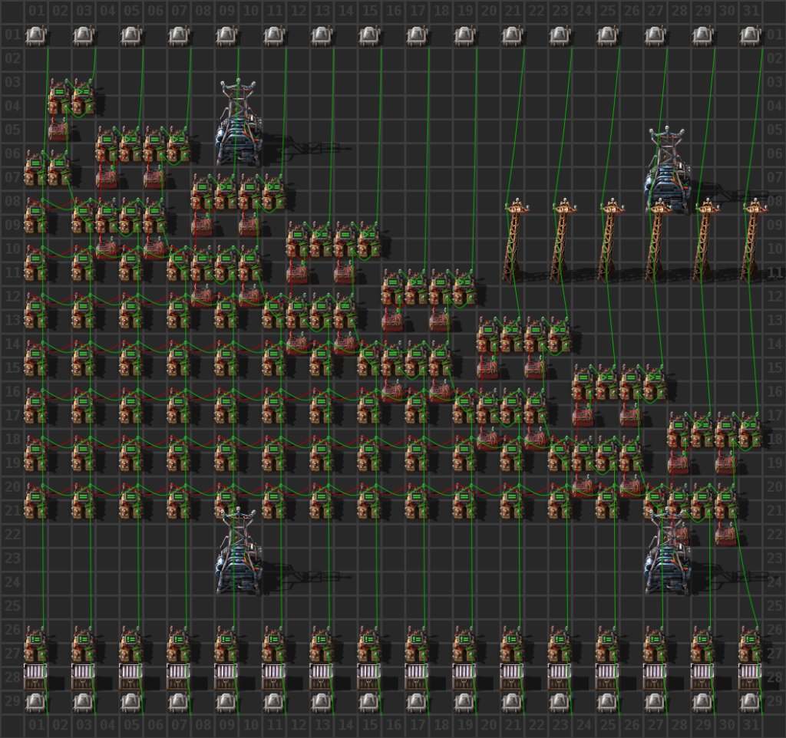Select the lamp at column 09, row 01
The image size is (786, 738).
pos(226,35)
